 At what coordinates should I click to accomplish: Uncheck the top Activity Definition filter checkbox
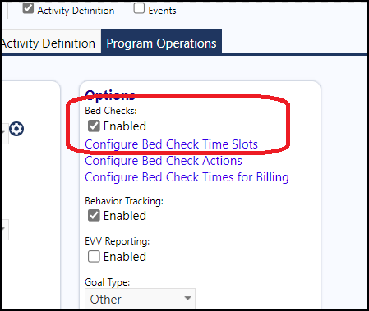point(28,8)
